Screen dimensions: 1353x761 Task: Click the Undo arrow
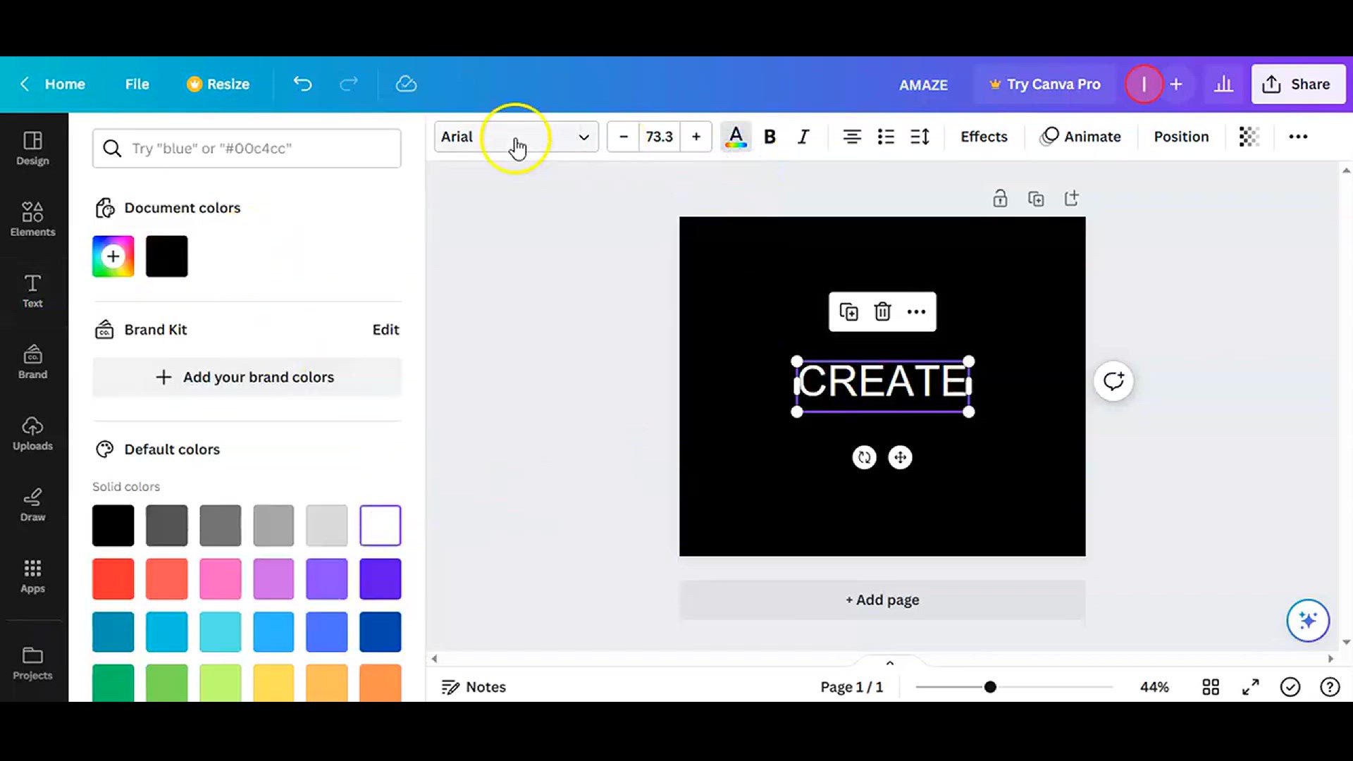pos(302,84)
